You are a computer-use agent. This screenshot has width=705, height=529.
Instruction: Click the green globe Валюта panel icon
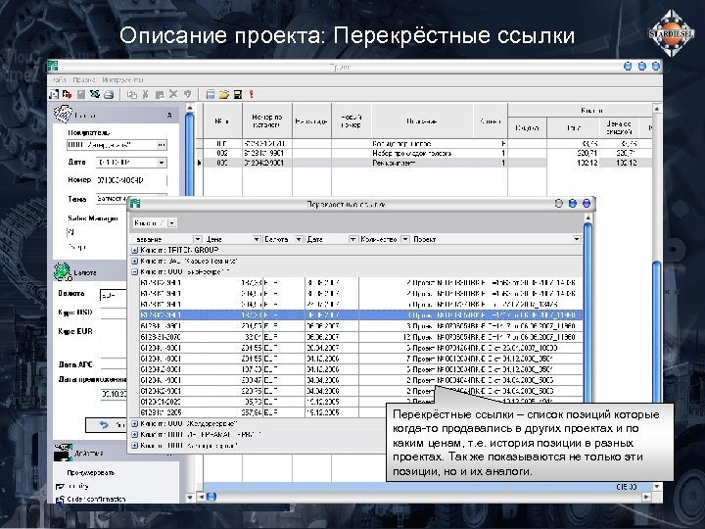[x=62, y=271]
